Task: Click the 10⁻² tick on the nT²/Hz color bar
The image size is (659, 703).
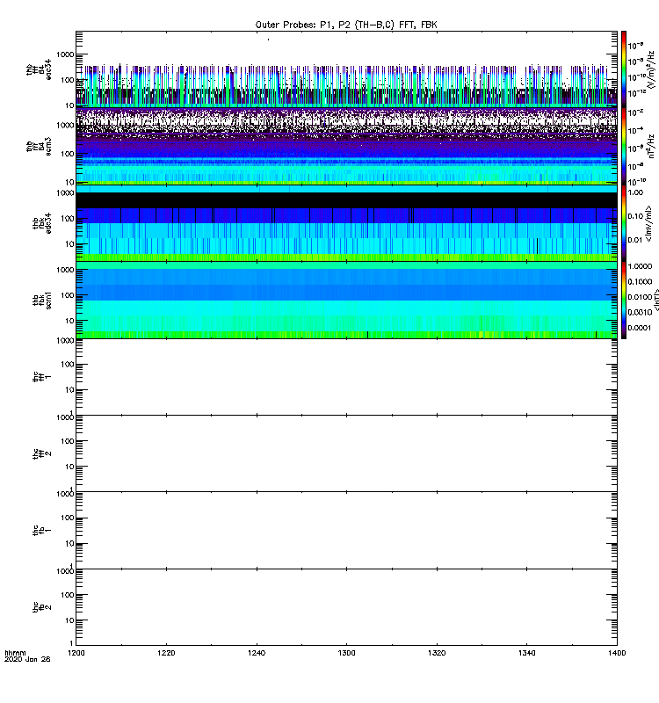Action: coord(635,112)
